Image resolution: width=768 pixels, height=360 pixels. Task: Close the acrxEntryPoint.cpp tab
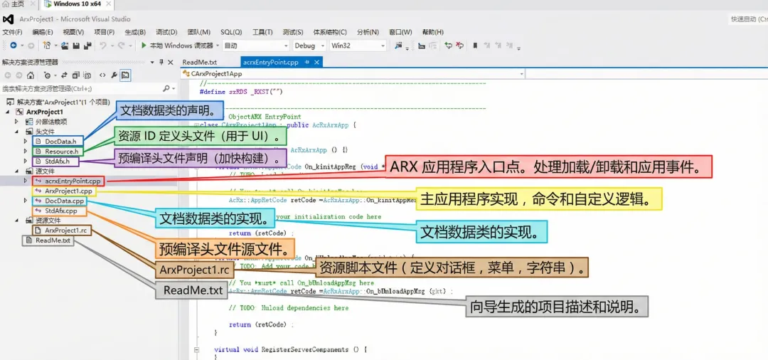316,62
